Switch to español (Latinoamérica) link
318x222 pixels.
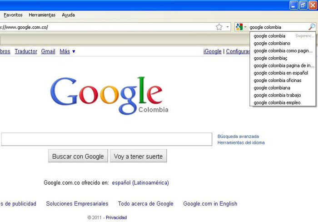(x=140, y=182)
